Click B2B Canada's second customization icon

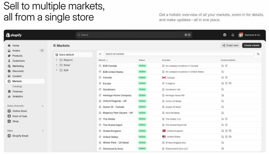point(226,66)
